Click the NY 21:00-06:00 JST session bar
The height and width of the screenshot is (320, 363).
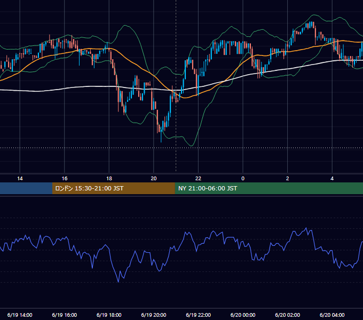click(269, 188)
